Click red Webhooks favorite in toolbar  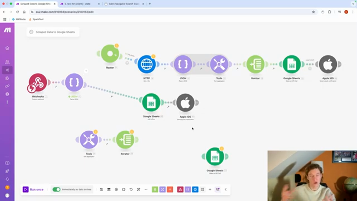pos(180,190)
